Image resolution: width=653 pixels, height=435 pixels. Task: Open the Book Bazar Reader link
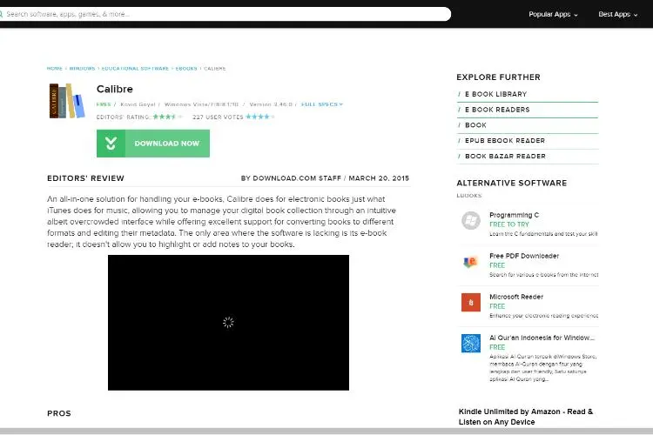pyautogui.click(x=505, y=156)
